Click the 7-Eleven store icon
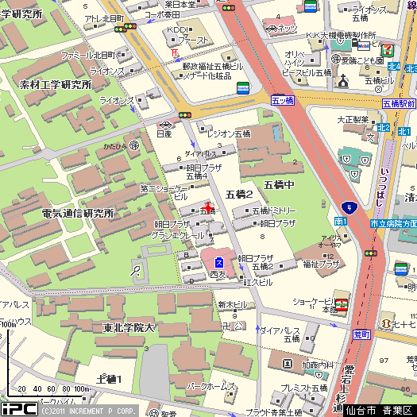This screenshot has height=417, width=417. [388, 51]
